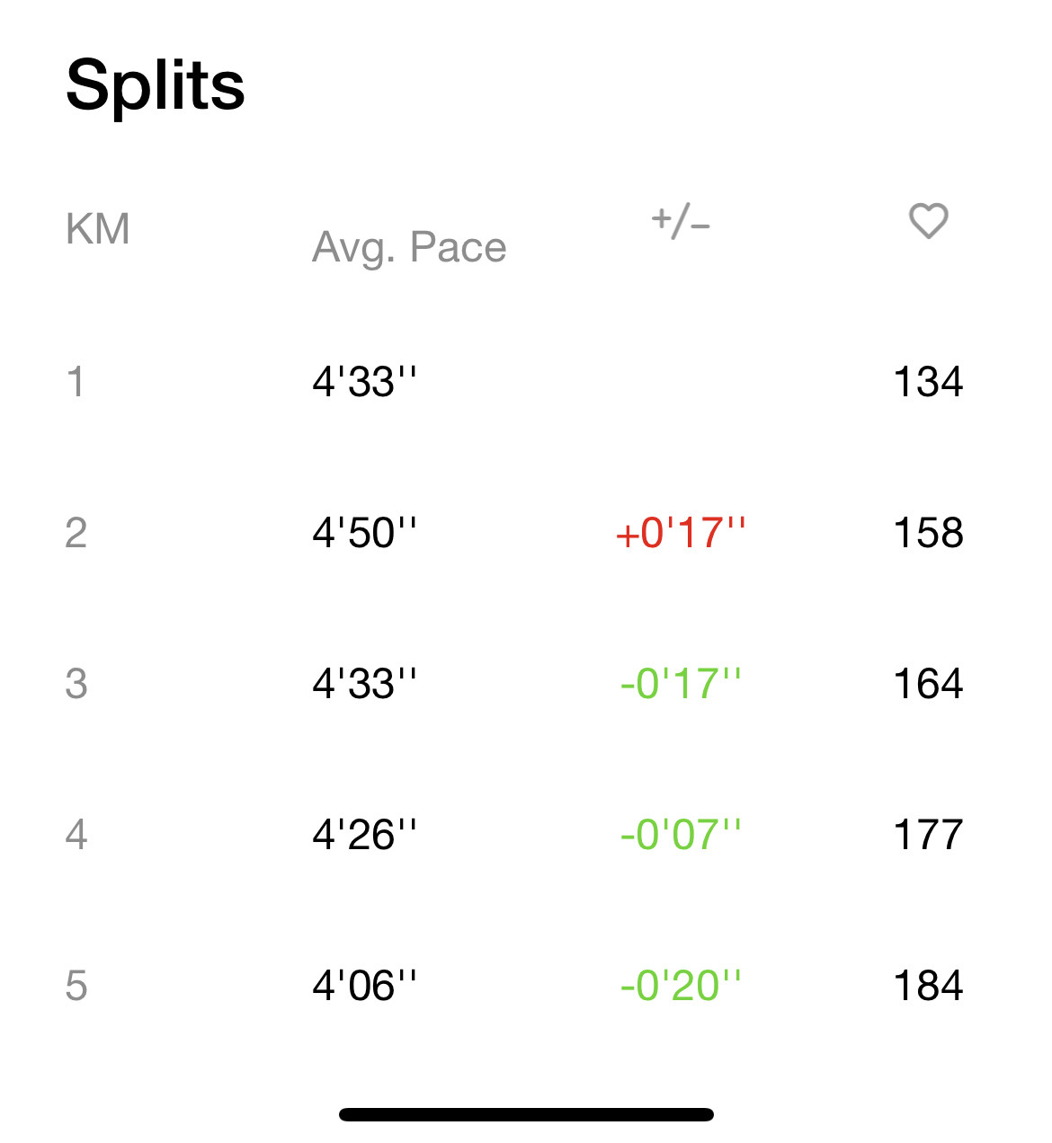Tap the red +0'17'' pace difference
Screen dimensions: 1052x1143
[681, 533]
